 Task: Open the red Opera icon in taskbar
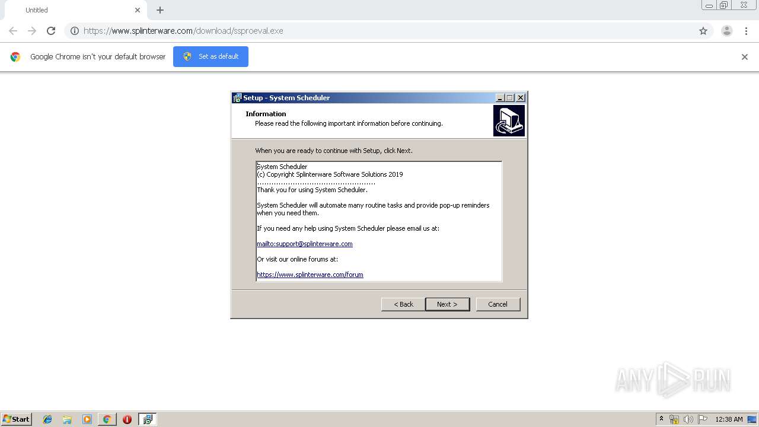tap(127, 419)
